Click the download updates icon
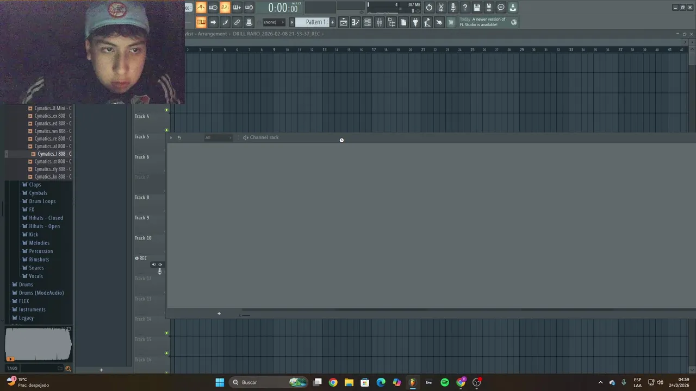The image size is (696, 391). click(x=513, y=8)
